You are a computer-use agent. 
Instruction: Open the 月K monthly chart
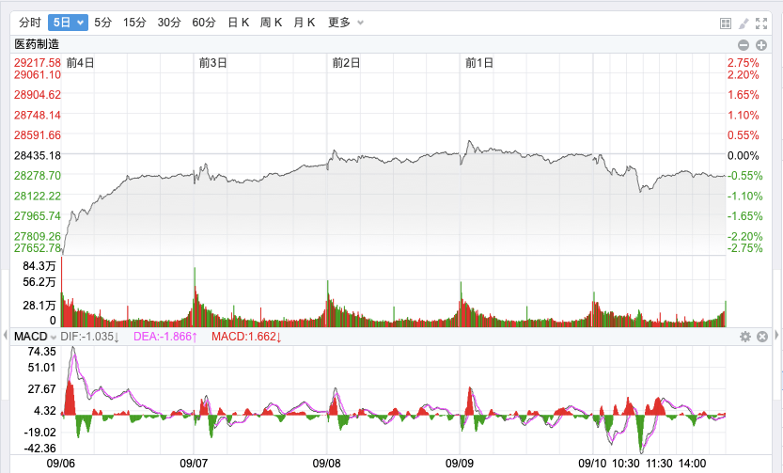point(305,22)
